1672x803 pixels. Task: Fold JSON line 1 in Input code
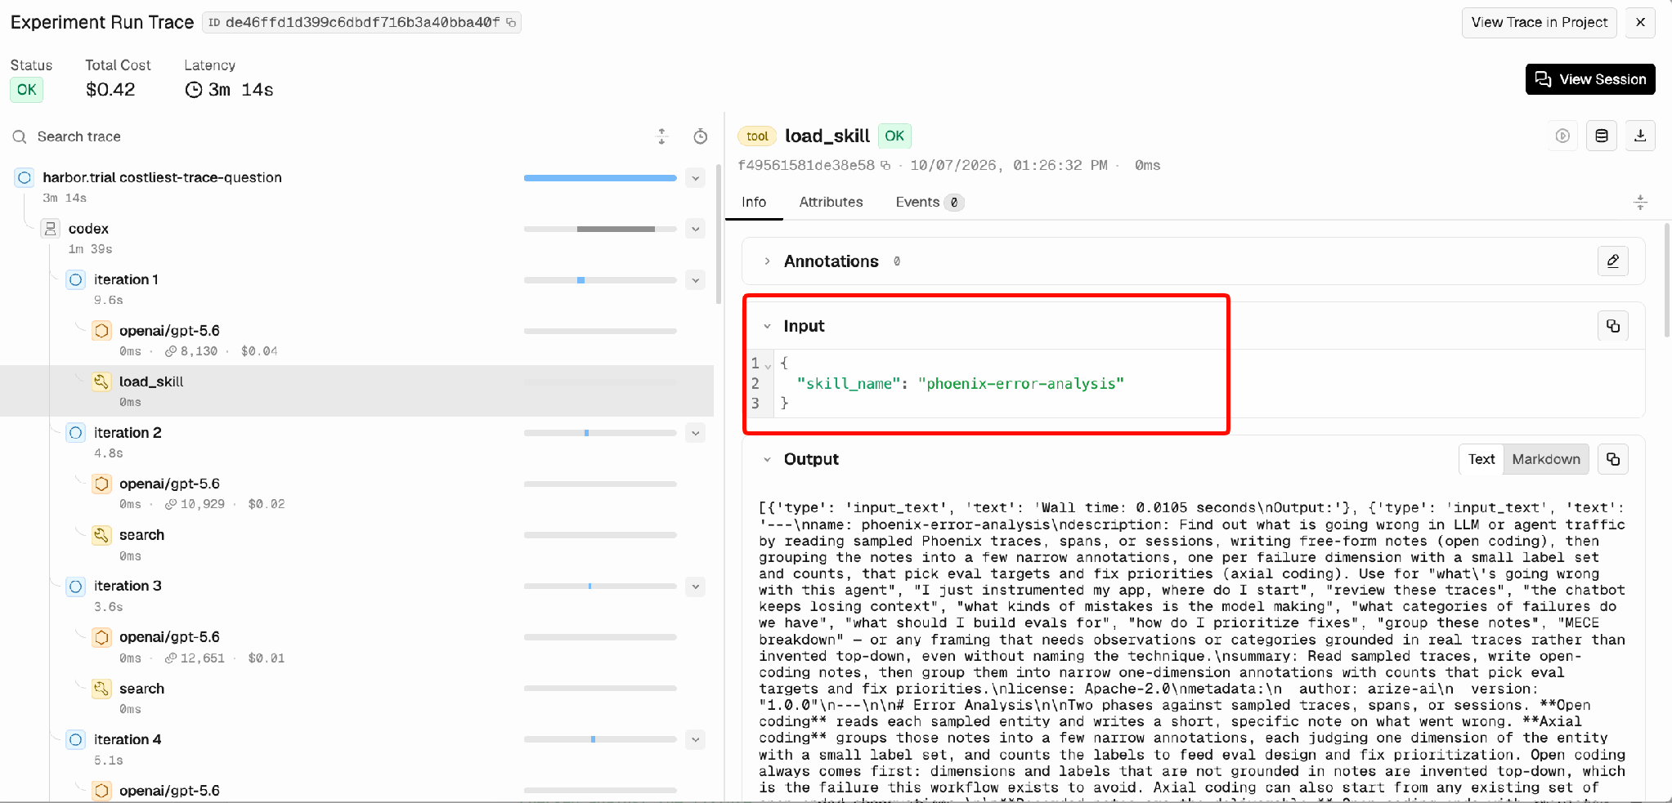(768, 365)
